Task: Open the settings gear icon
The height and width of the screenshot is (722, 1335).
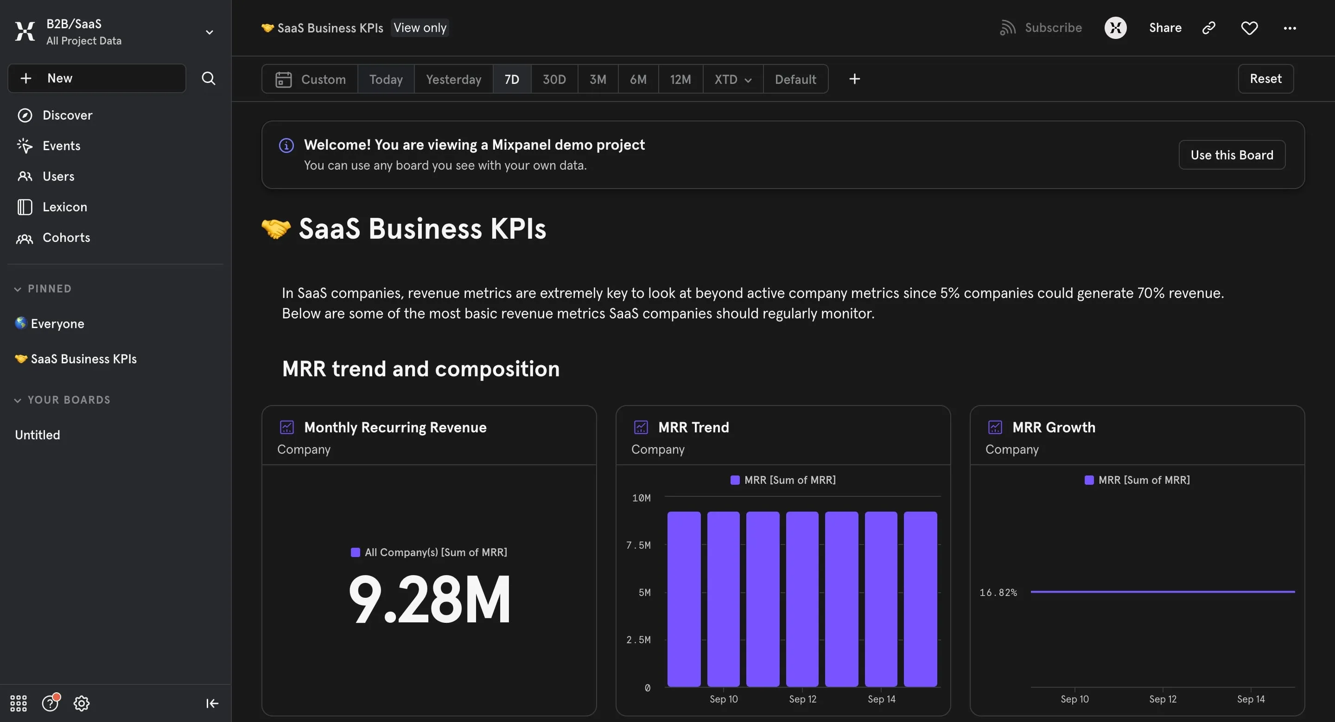Action: (x=82, y=703)
